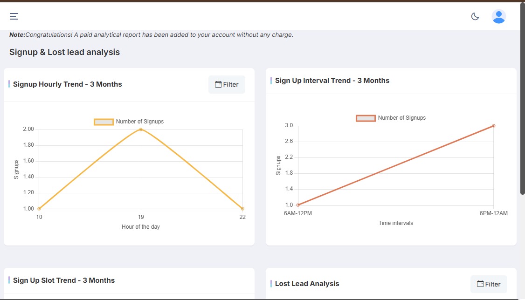Click Filter button for Lost Lead Analysis
Image resolution: width=525 pixels, height=300 pixels.
(489, 284)
